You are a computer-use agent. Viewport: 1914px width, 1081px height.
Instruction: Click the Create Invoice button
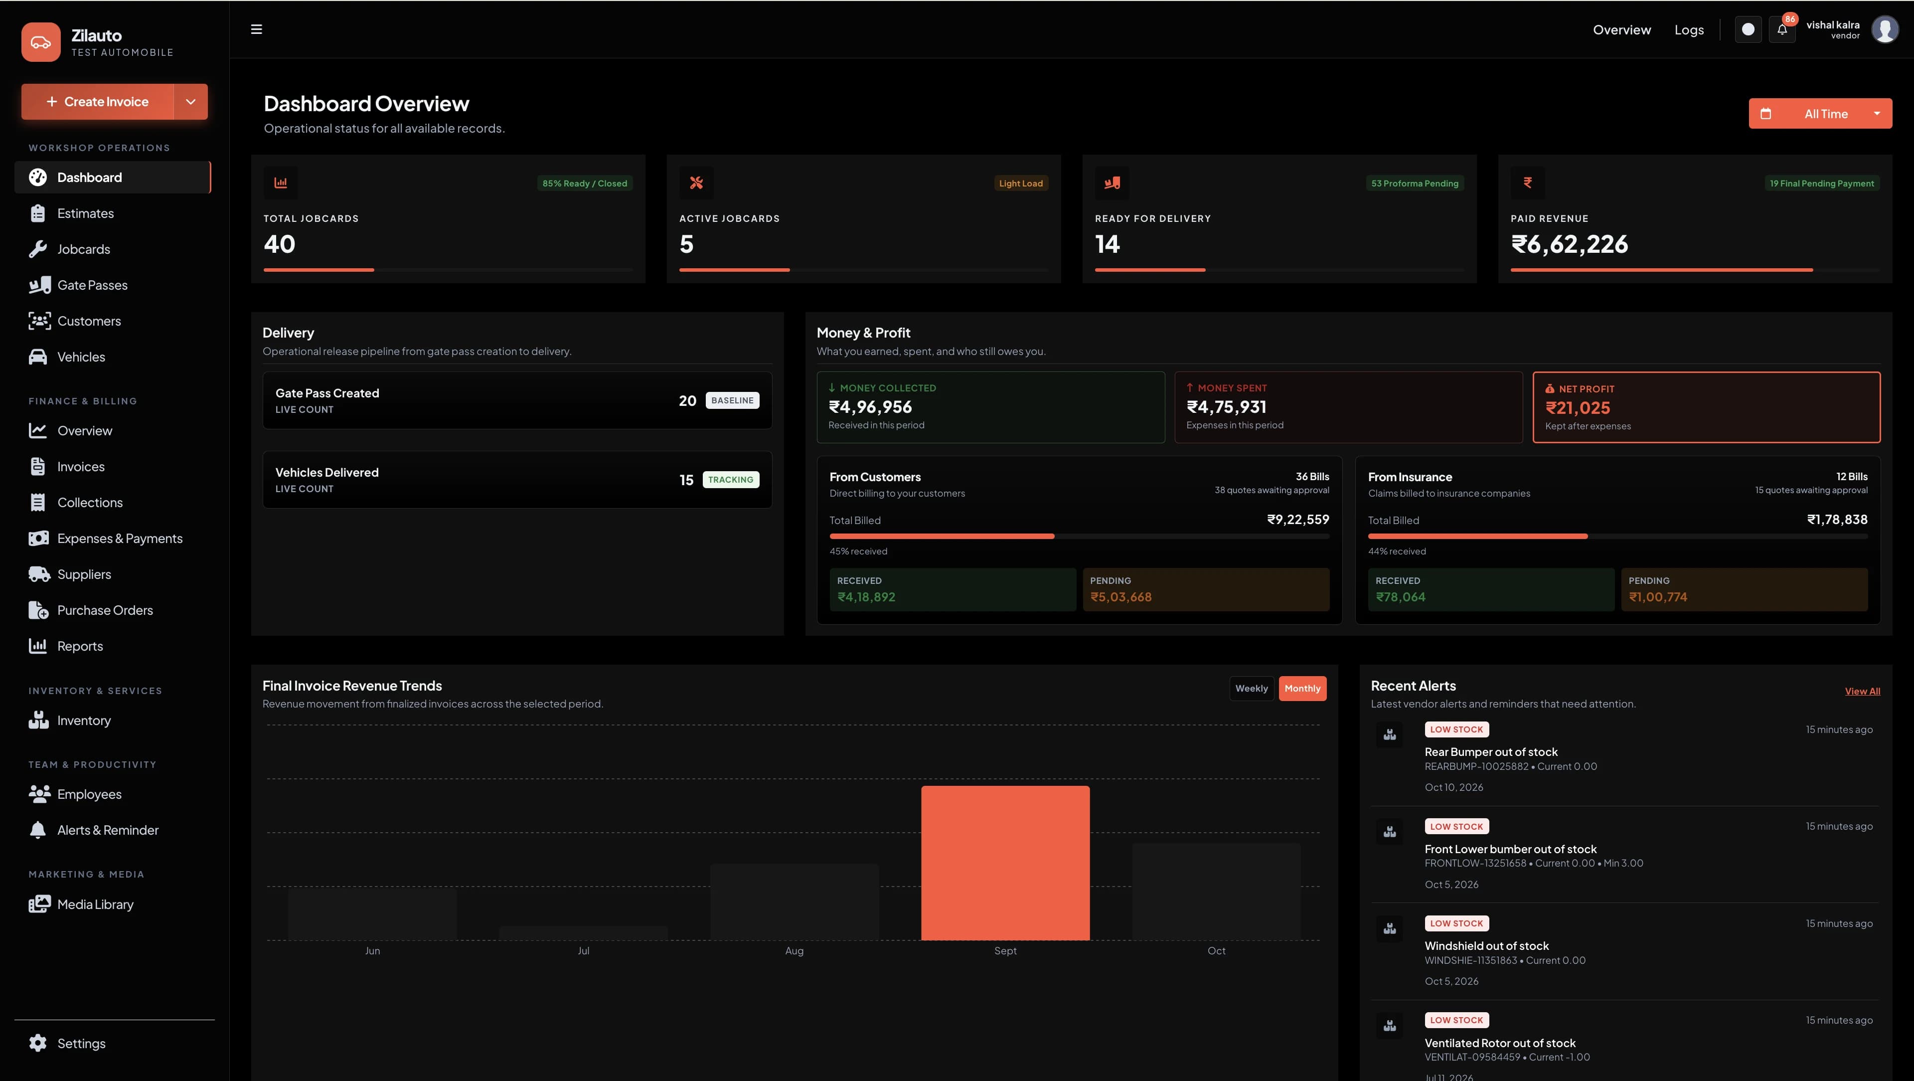coord(98,102)
